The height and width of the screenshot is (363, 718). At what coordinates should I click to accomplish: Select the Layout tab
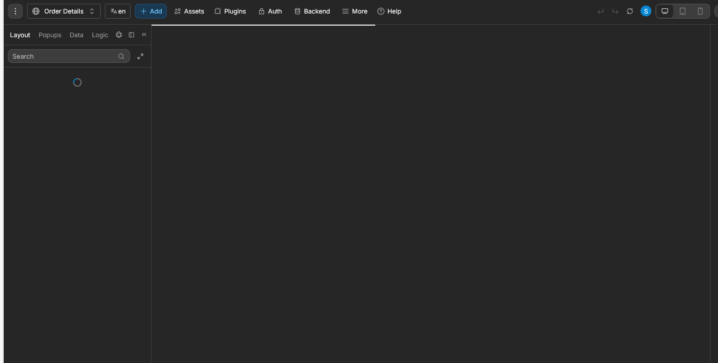click(x=20, y=35)
